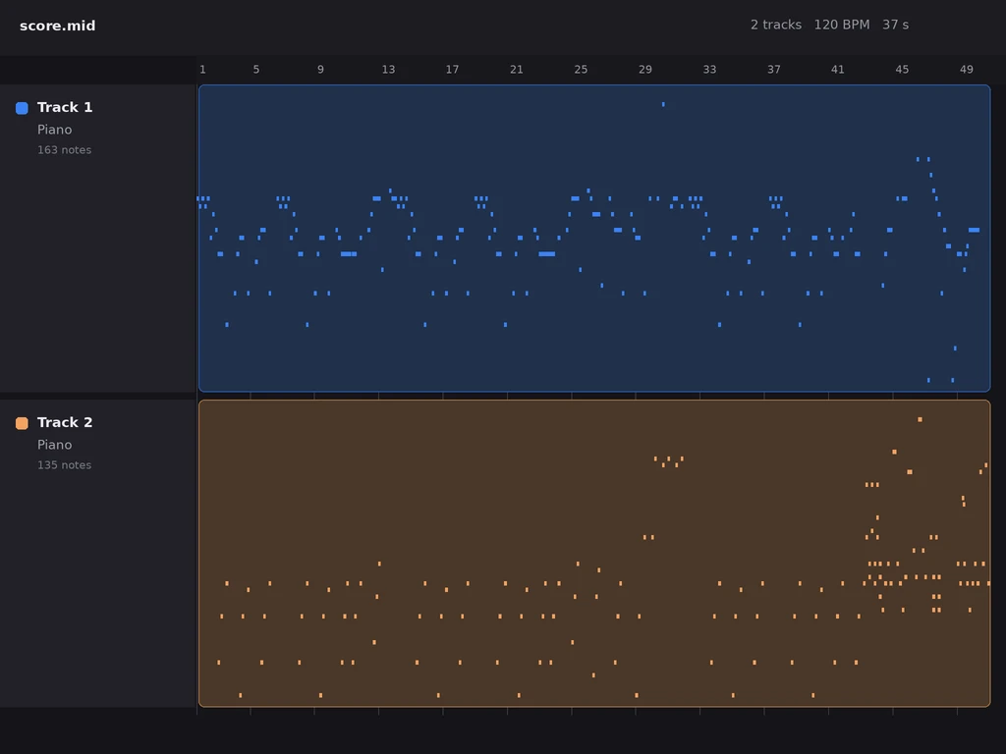Screen dimensions: 1006x754
Task: Jump to bar 5 on the timeline ruler
Action: click(256, 70)
